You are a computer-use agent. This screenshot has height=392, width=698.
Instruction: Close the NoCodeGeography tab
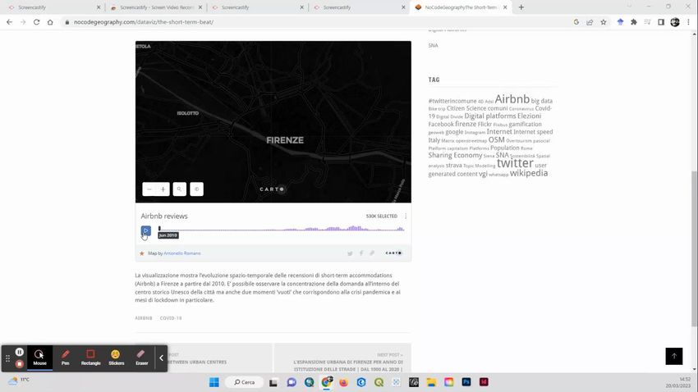[x=505, y=7]
